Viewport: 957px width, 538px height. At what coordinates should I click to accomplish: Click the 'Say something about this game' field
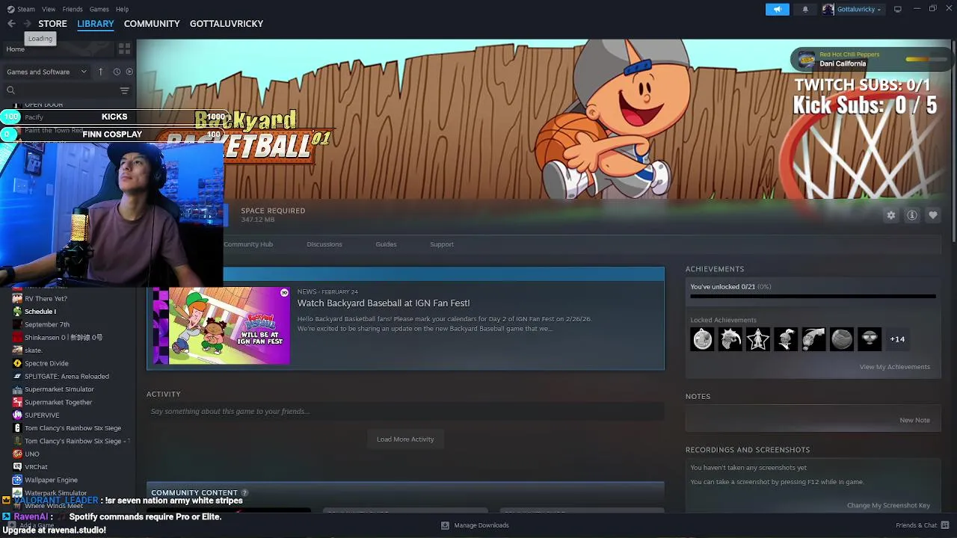coord(405,412)
